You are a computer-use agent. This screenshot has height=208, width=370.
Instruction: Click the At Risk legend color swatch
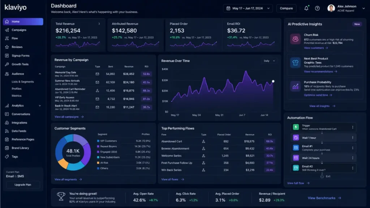point(98,163)
